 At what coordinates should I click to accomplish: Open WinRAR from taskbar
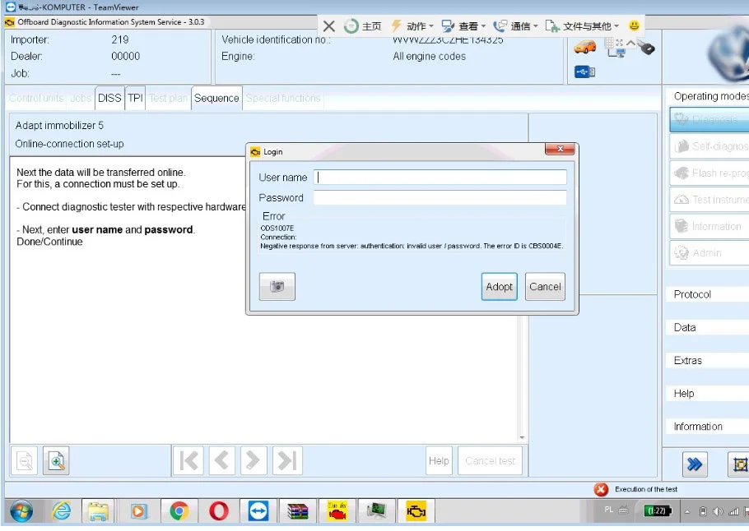[298, 511]
